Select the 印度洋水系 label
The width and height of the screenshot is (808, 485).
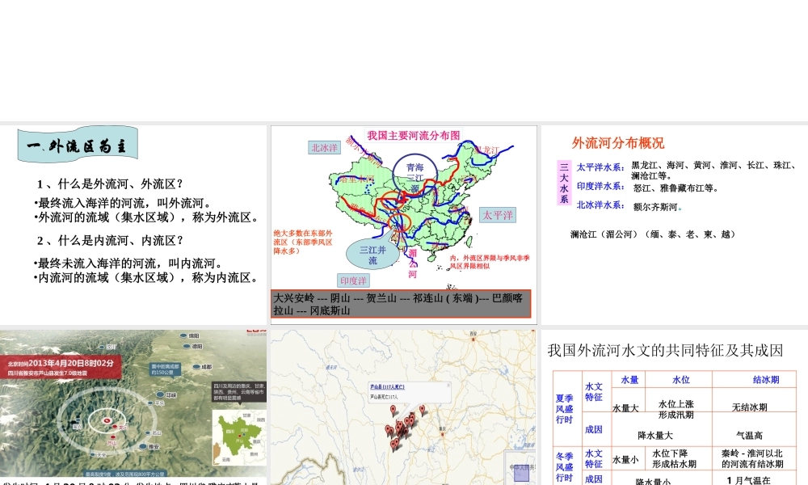(600, 186)
